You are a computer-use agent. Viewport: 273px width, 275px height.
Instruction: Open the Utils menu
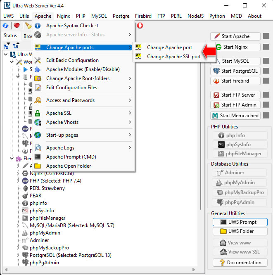click(24, 16)
